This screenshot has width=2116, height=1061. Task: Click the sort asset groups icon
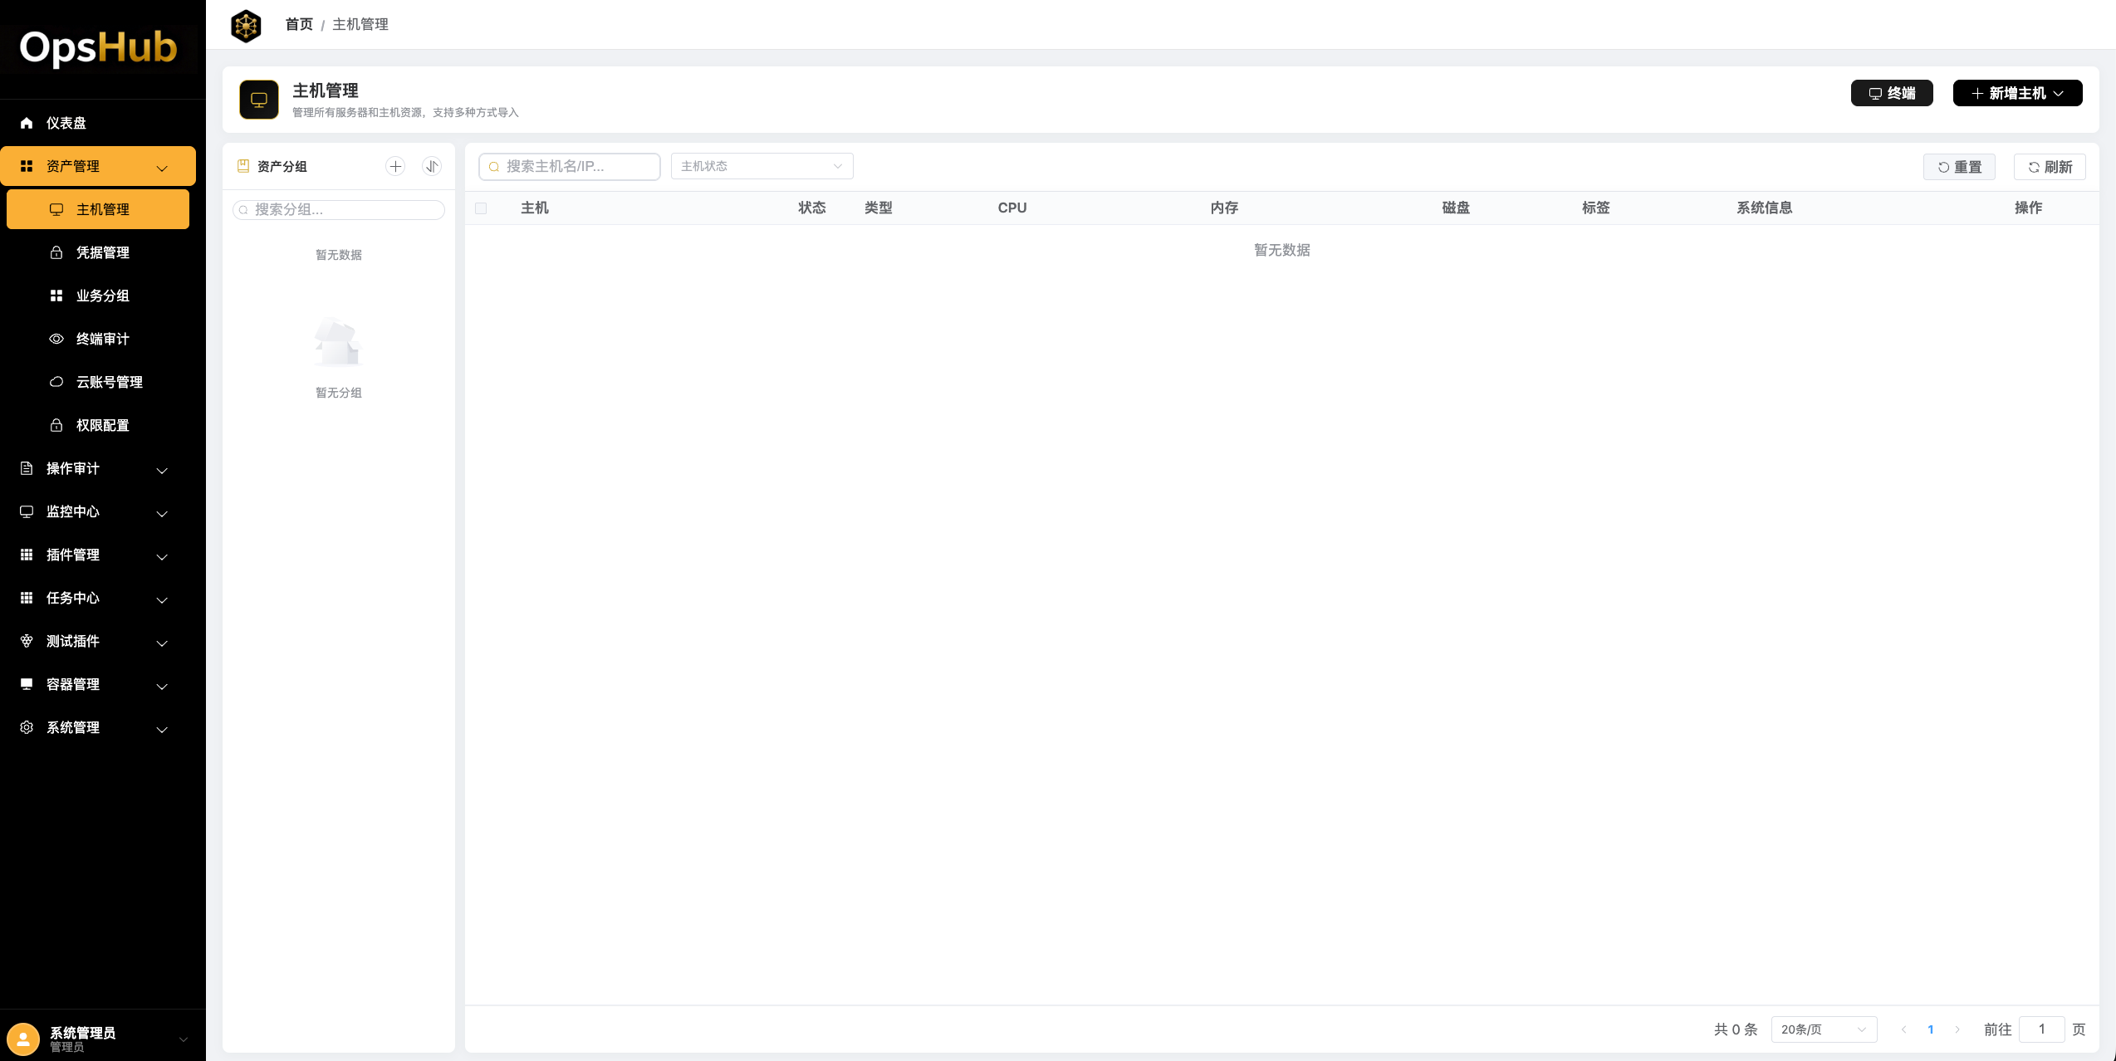[x=432, y=166]
